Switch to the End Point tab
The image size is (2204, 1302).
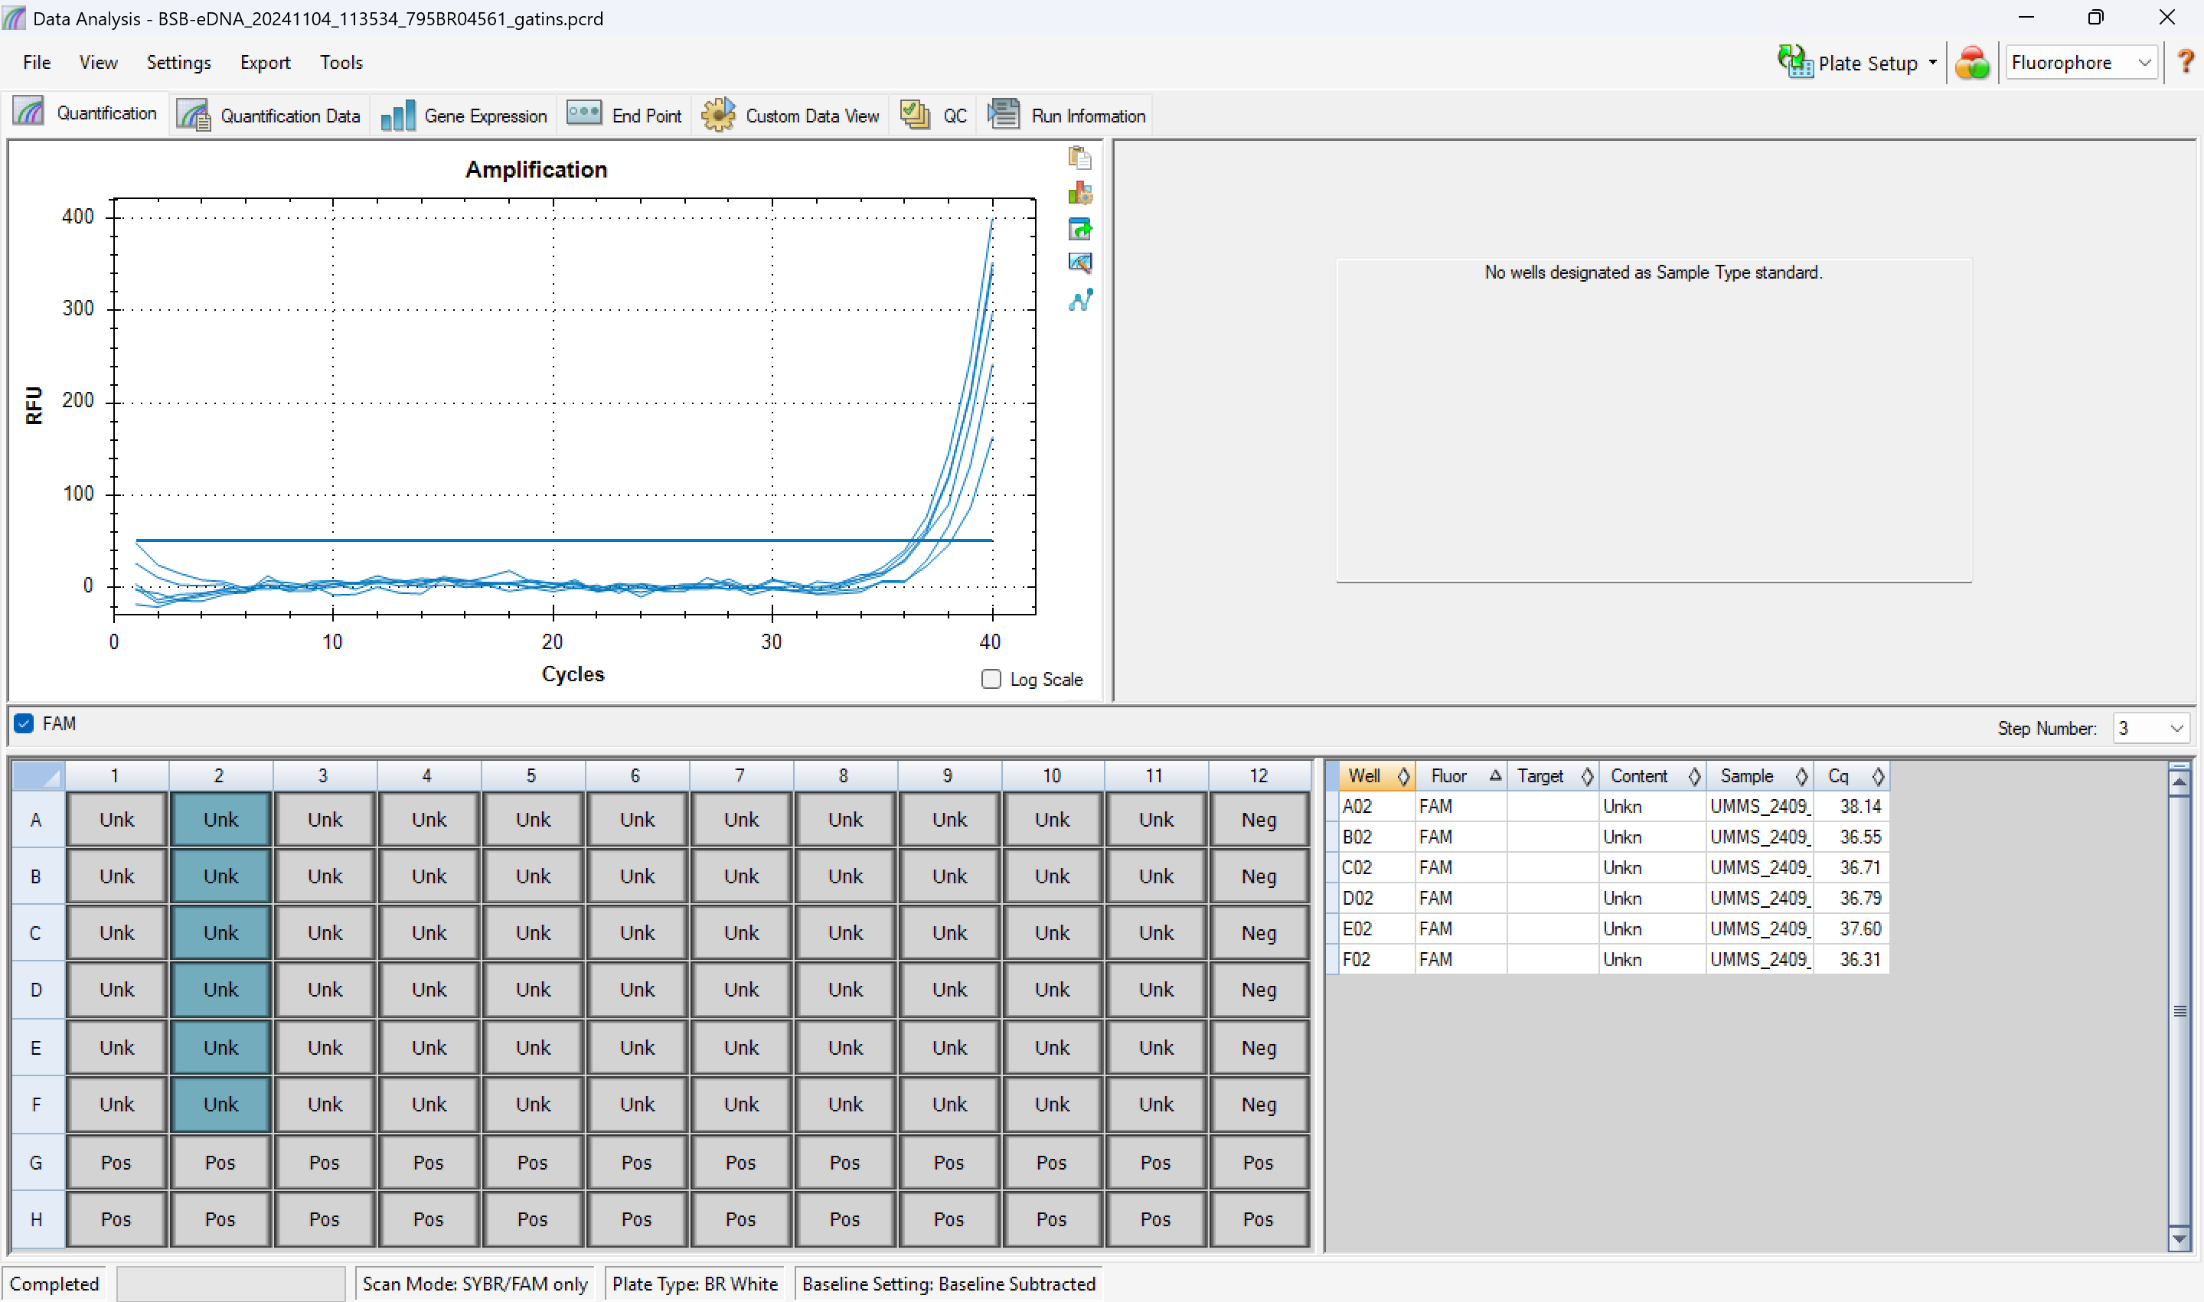coord(624,116)
